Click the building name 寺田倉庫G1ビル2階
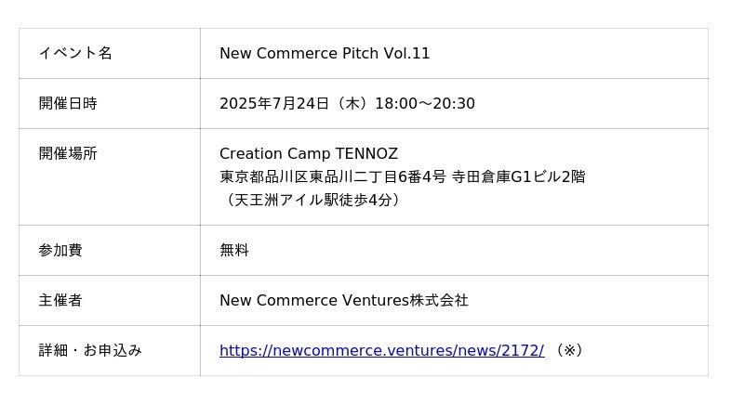Image resolution: width=744 pixels, height=404 pixels. pos(519,176)
